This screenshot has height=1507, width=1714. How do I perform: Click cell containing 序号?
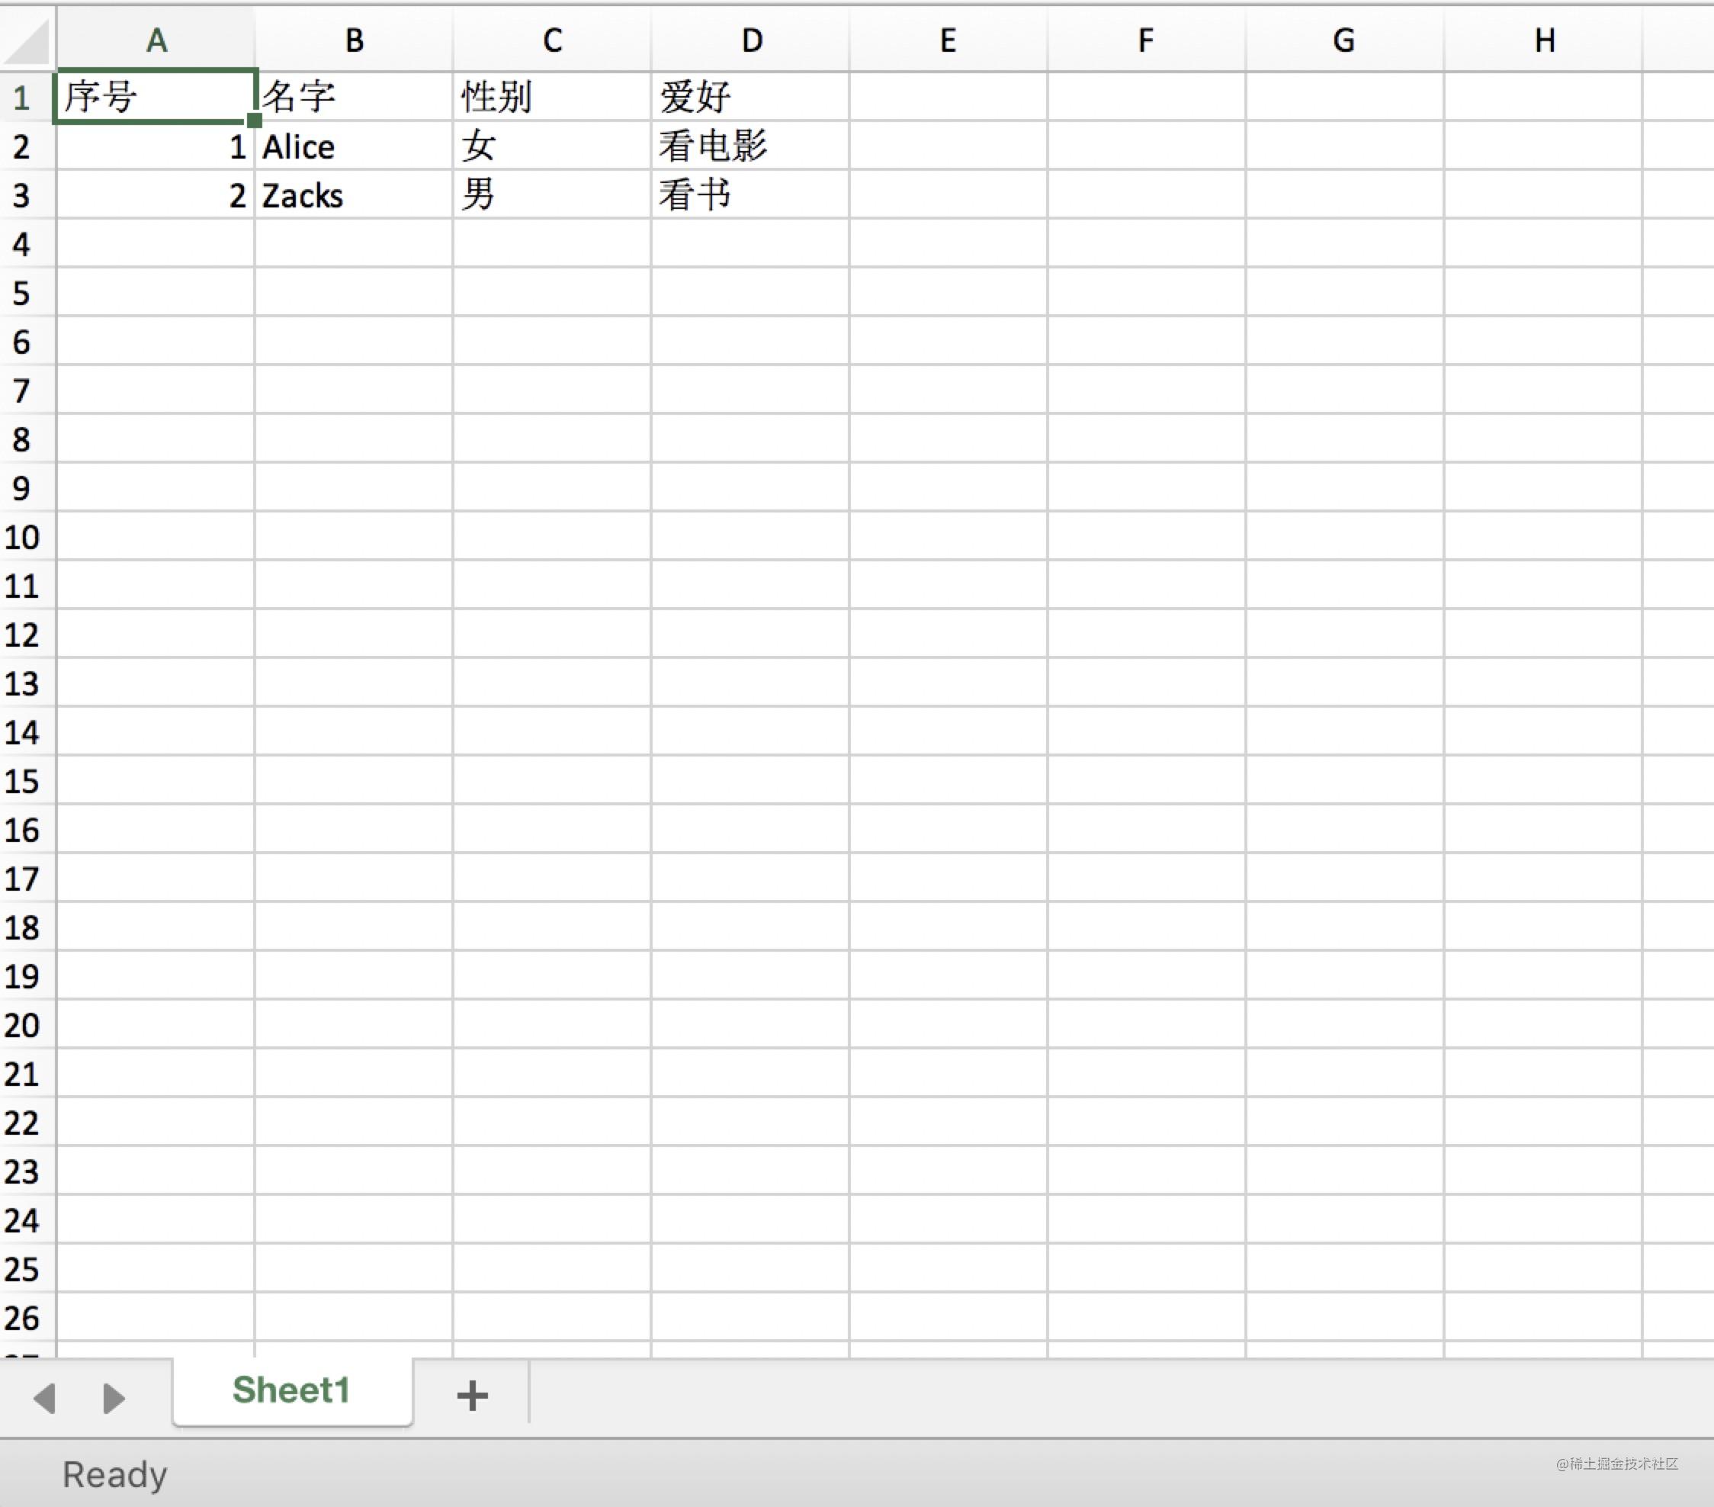click(155, 96)
